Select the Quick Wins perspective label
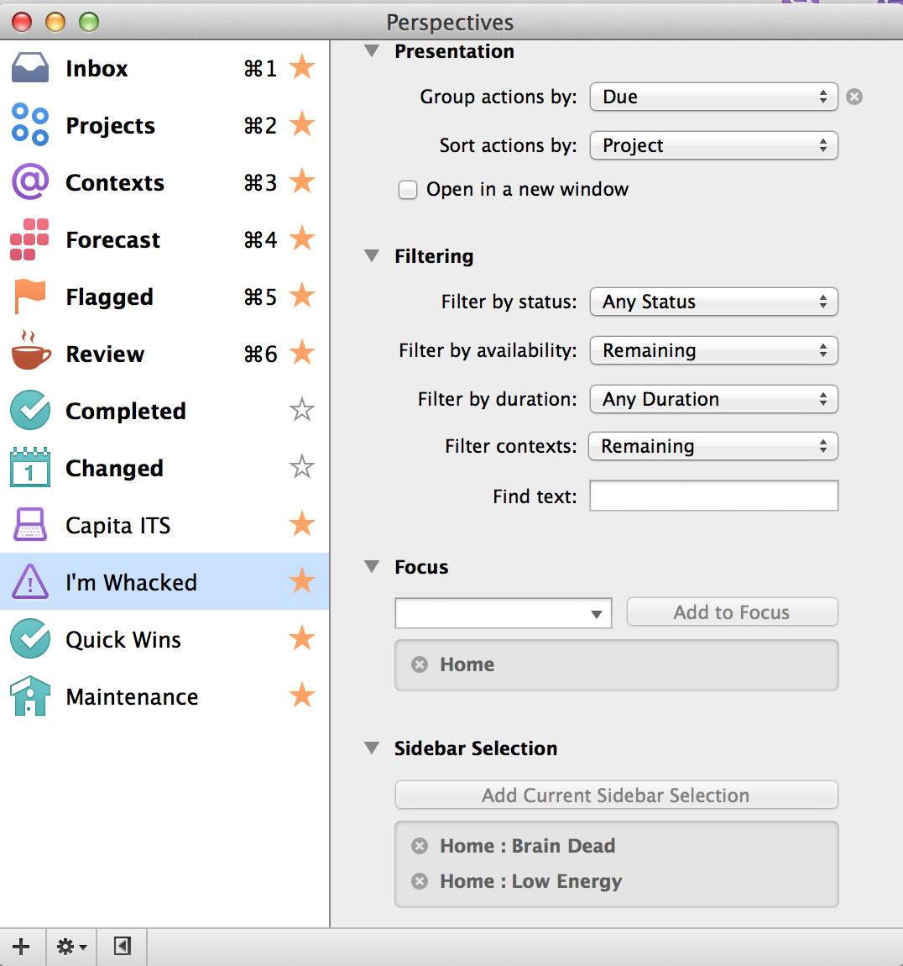Viewport: 903px width, 966px height. pyautogui.click(x=123, y=640)
